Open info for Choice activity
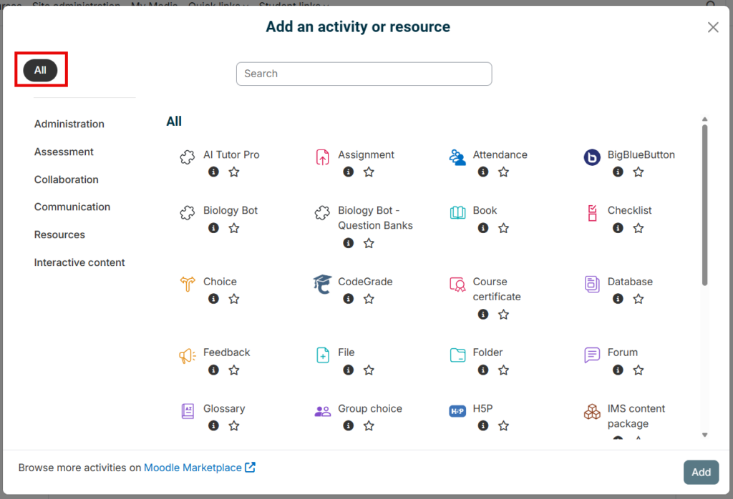Viewport: 733px width, 499px height. pos(213,298)
